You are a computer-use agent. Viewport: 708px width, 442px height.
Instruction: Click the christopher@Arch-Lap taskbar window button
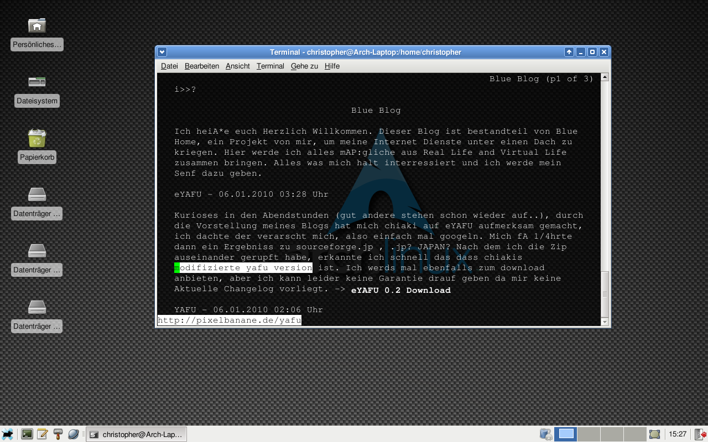(137, 434)
